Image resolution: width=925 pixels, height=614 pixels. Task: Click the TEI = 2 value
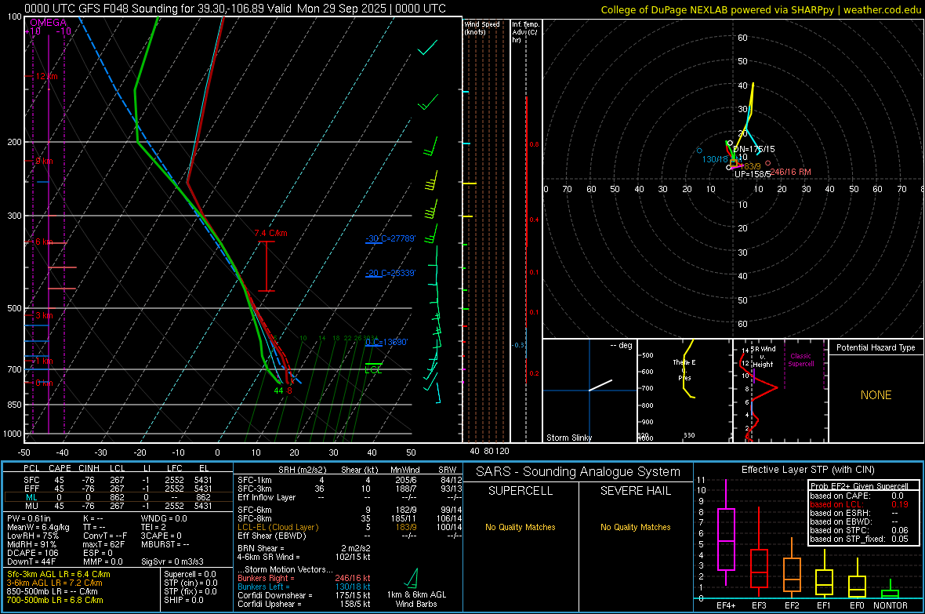coord(154,527)
